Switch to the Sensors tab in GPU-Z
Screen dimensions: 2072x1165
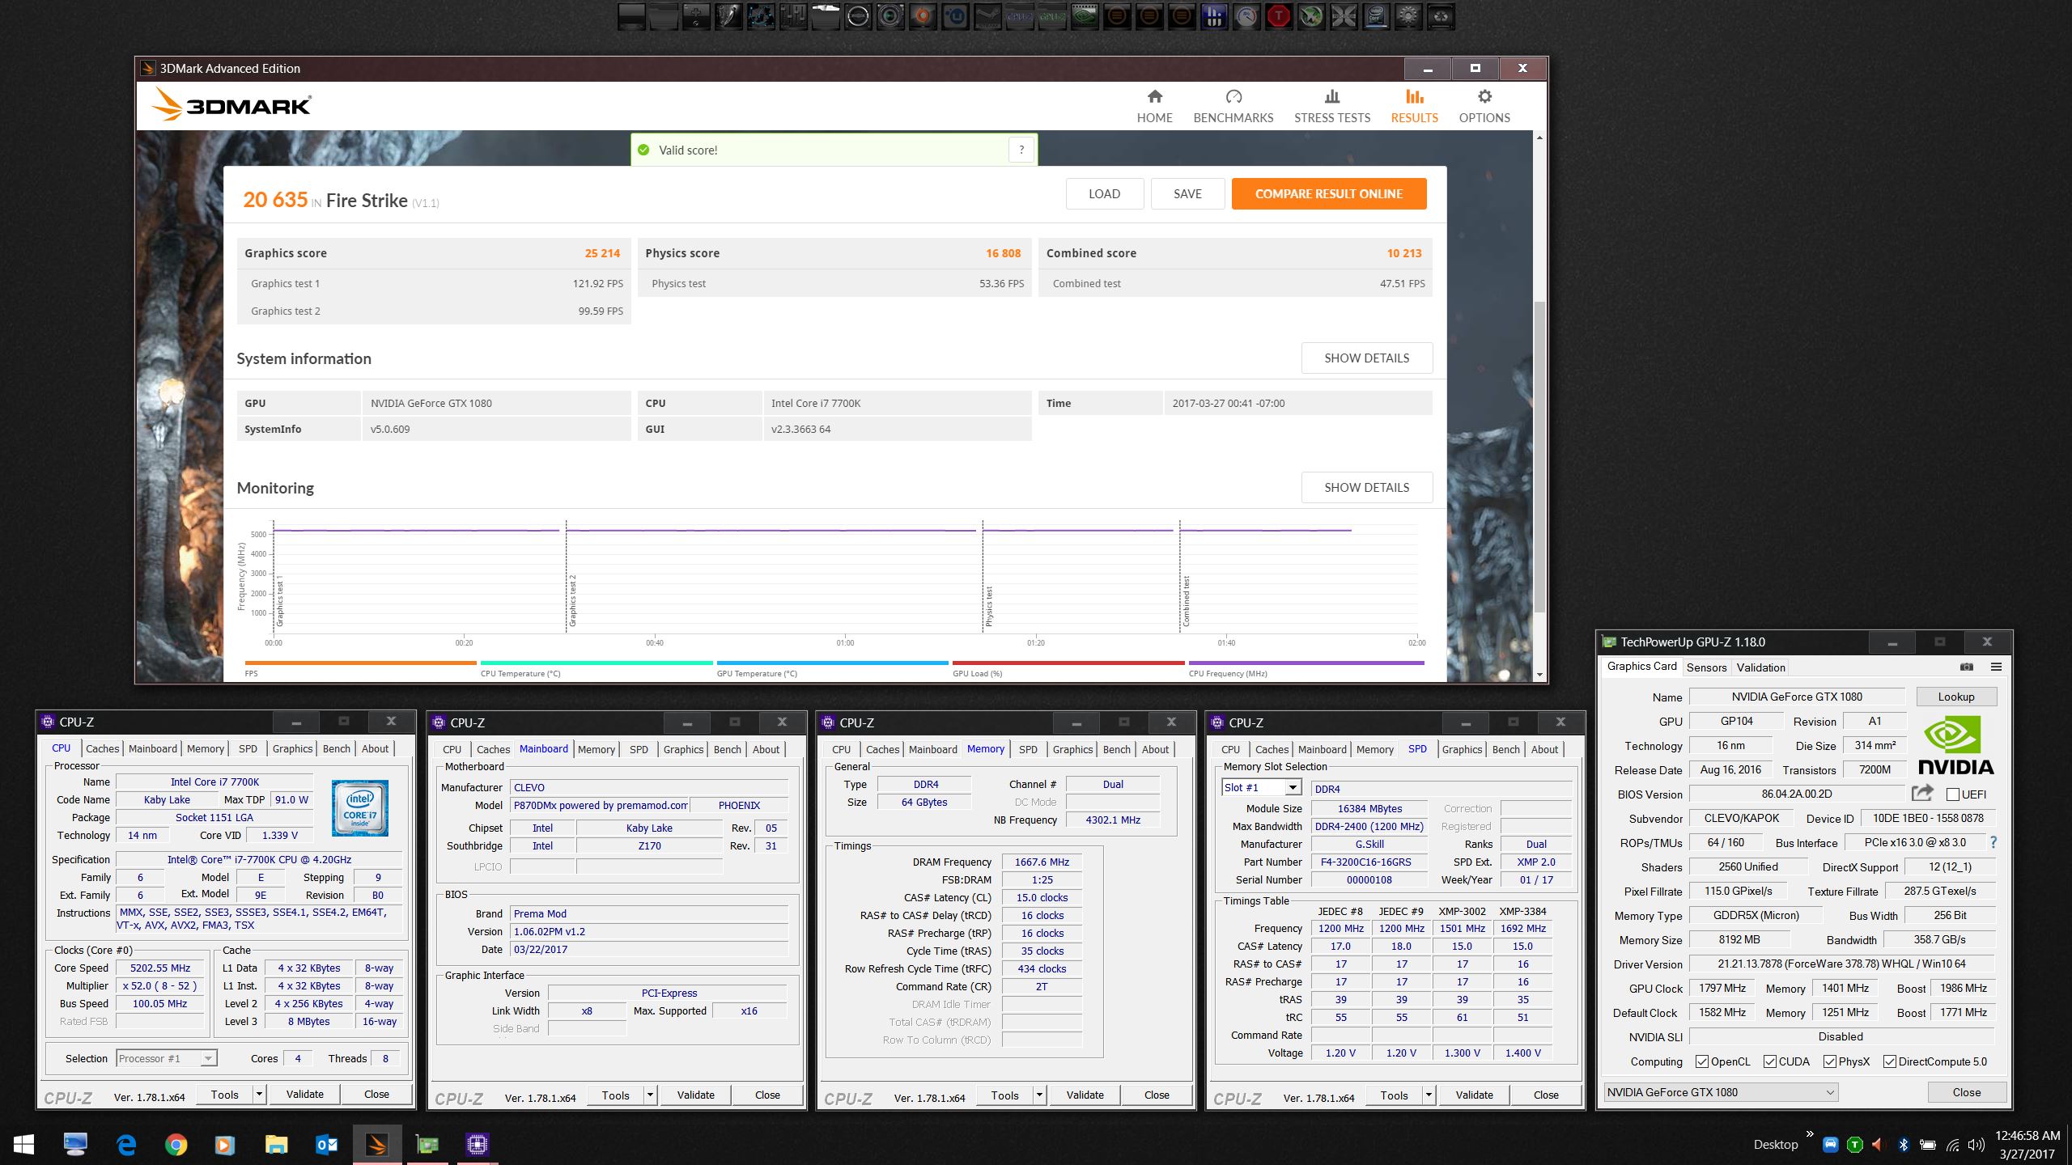1706,667
